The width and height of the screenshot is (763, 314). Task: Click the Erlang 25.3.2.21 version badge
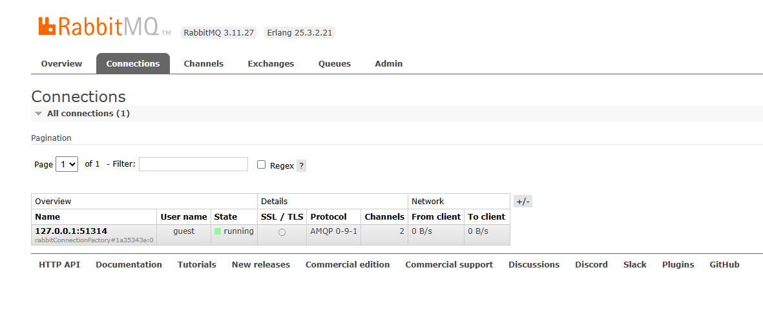(x=300, y=32)
